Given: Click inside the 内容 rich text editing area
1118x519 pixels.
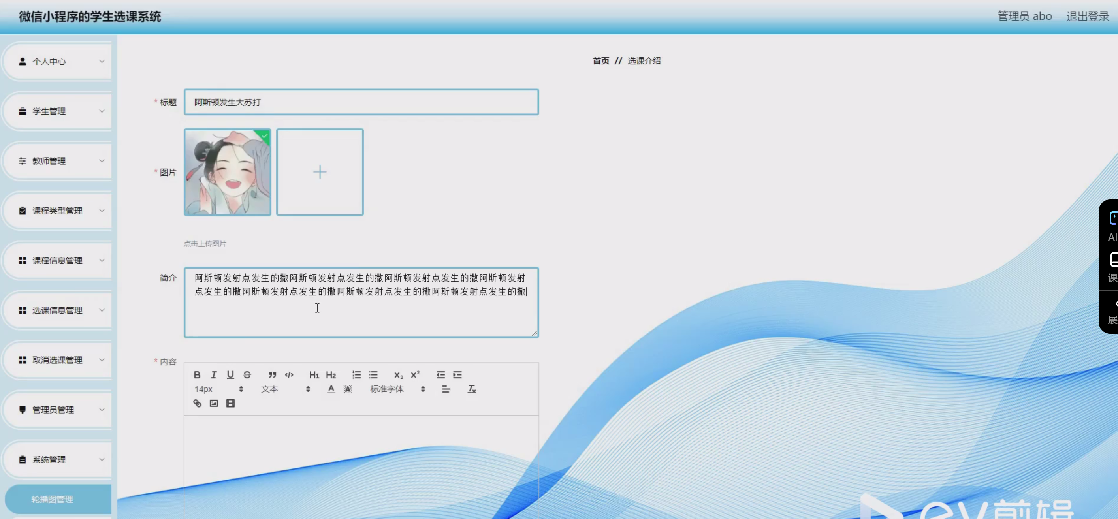Looking at the screenshot, I should [361, 466].
